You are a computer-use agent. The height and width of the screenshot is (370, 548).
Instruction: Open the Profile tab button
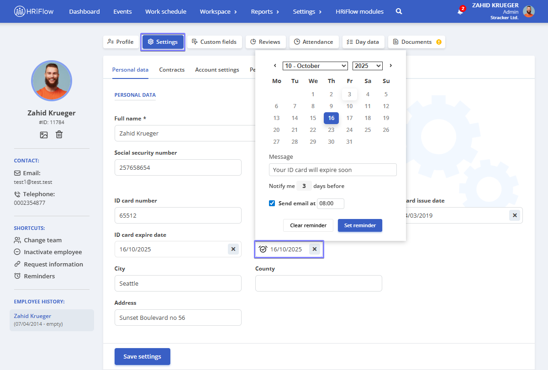[x=121, y=42]
